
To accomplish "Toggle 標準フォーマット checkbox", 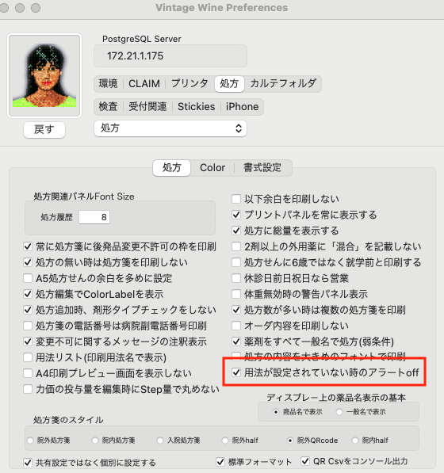I will (220, 462).
